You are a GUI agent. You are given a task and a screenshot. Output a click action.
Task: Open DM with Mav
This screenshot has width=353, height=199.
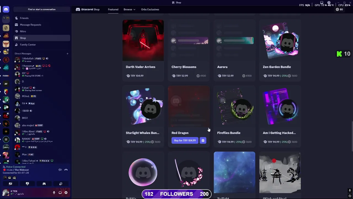(41, 155)
